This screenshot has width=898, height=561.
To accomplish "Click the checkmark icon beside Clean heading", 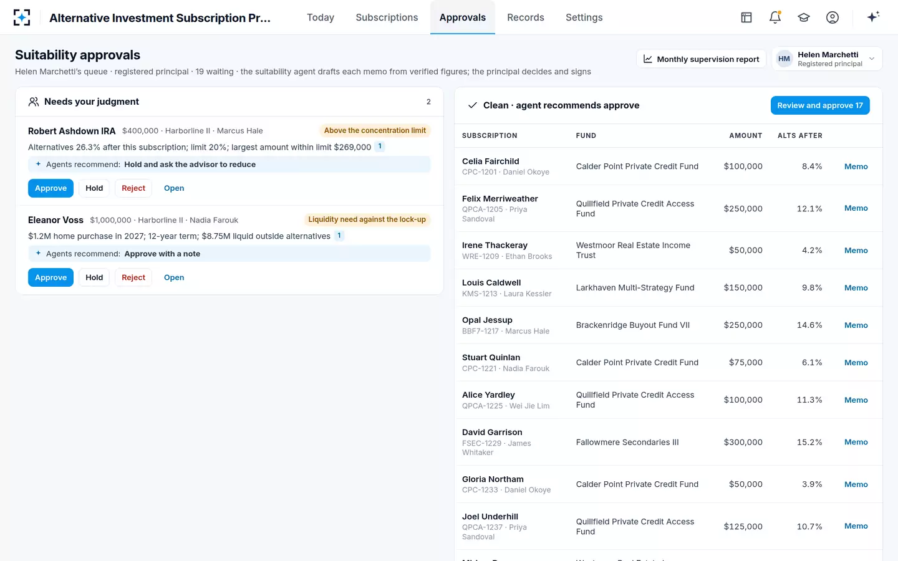I will click(x=473, y=105).
